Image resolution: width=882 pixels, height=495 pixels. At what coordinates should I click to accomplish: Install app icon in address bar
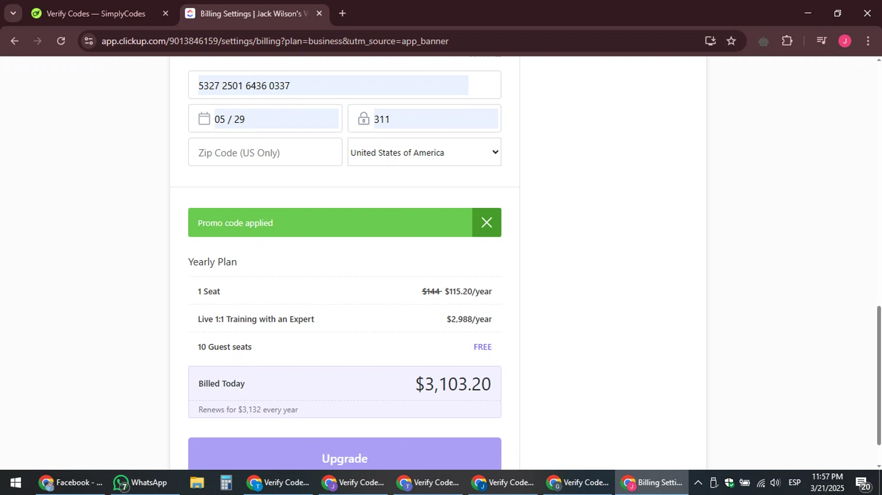[x=710, y=41]
